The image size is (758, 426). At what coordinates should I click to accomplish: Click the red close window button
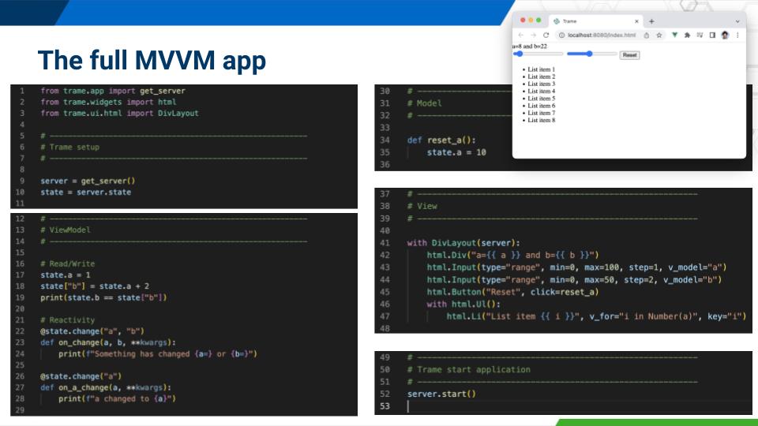tap(523, 21)
